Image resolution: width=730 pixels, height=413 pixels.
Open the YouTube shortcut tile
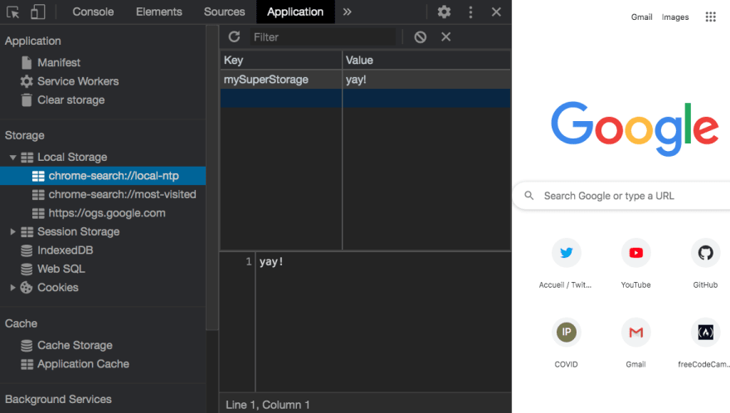[636, 263]
